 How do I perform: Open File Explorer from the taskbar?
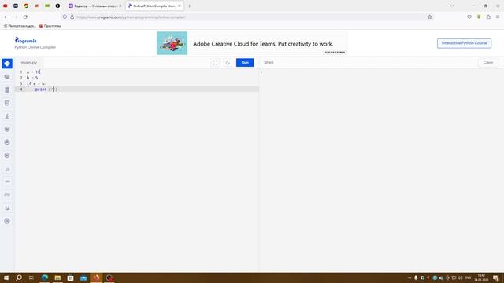pyautogui.click(x=57, y=277)
